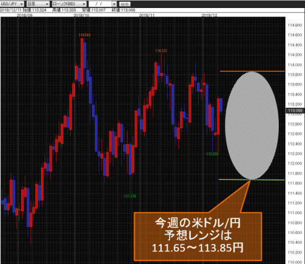Click the small search button beside date field
305x264 pixels.
124,4
